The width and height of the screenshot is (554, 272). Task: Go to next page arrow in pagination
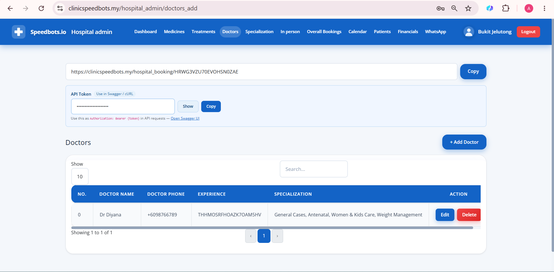[277, 236]
